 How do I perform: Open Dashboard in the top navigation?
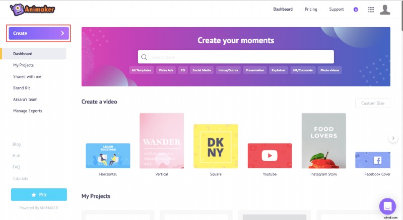283,9
